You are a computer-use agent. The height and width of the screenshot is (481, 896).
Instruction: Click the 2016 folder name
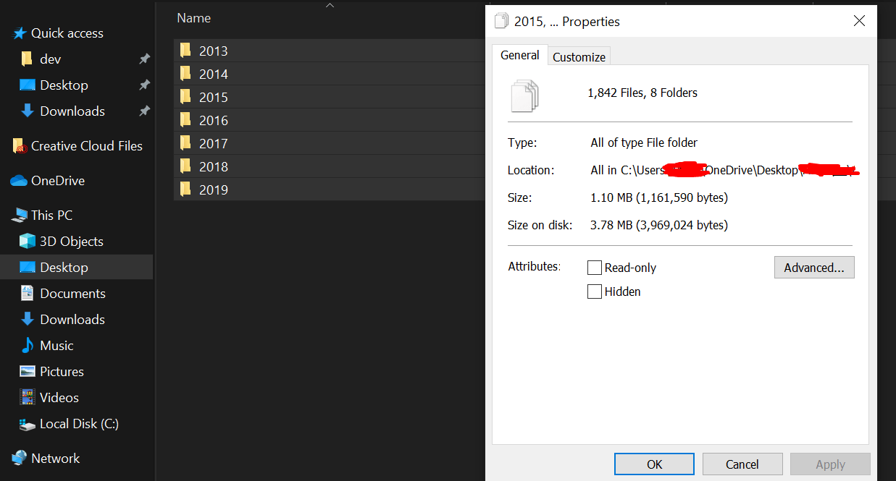pyautogui.click(x=214, y=120)
